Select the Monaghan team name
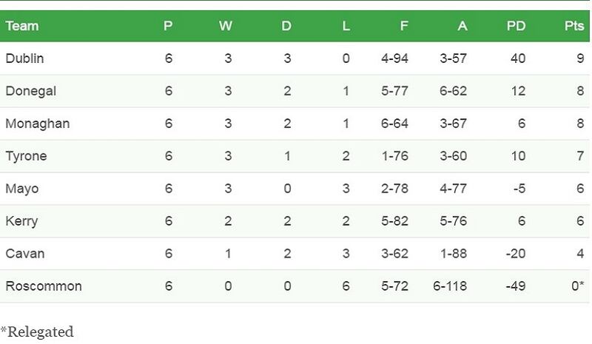 point(37,124)
